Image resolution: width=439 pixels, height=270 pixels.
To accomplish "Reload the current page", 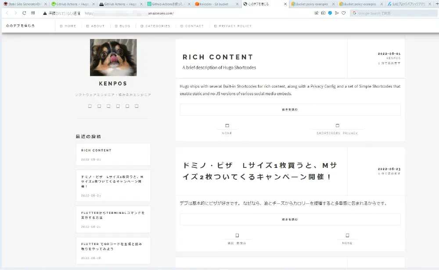I will click(x=24, y=13).
